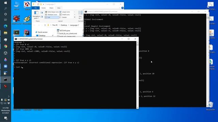
Task: Launch Microsoft Edge from the taskbar
Action: coord(5,26)
